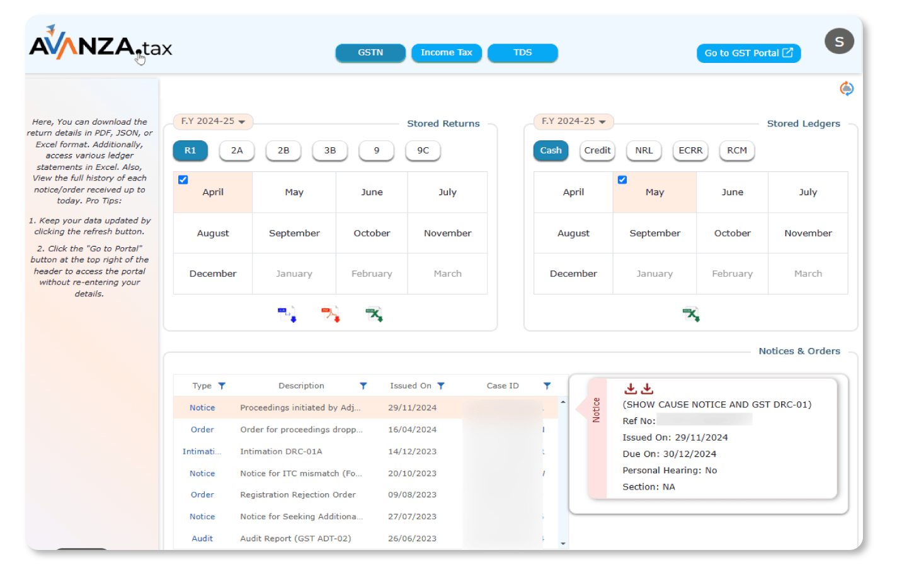The width and height of the screenshot is (897, 572).
Task: Uncheck May checkbox in Stored Ledgers
Action: click(x=622, y=180)
